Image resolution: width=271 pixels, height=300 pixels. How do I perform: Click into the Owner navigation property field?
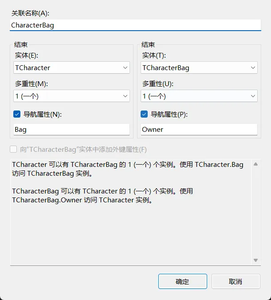tap(199, 130)
